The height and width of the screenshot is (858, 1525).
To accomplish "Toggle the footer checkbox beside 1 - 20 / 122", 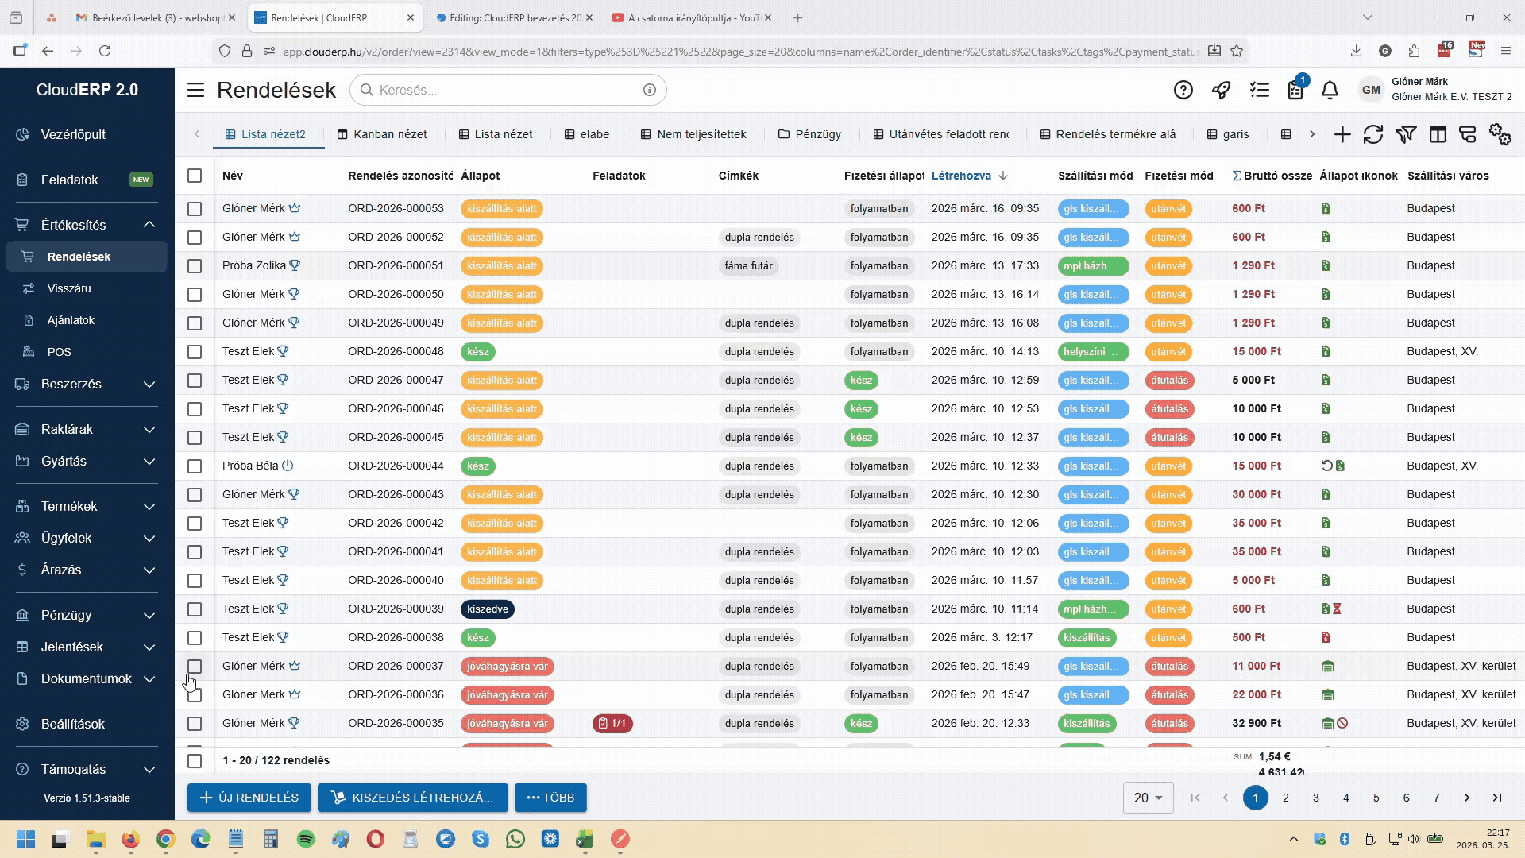I will (195, 760).
